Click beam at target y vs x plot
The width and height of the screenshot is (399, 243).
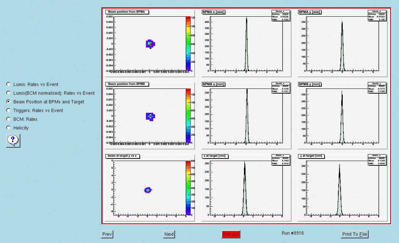tap(150, 188)
